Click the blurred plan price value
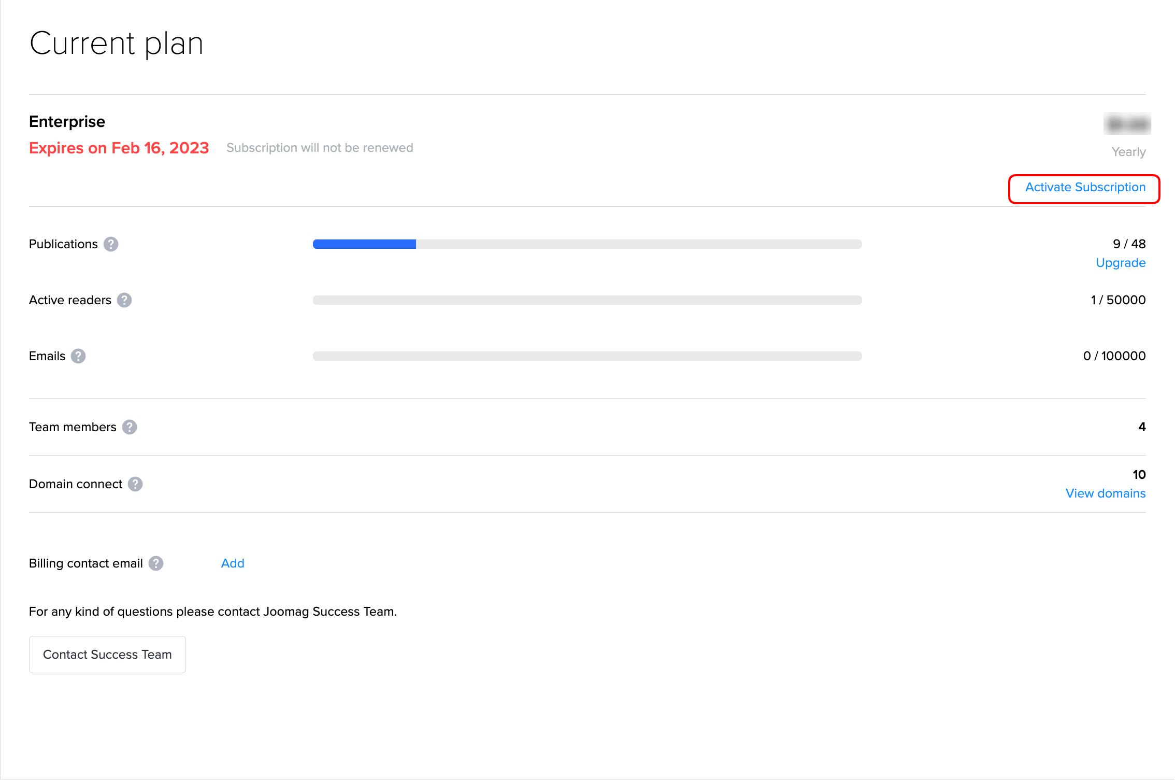This screenshot has width=1175, height=780. click(1127, 124)
